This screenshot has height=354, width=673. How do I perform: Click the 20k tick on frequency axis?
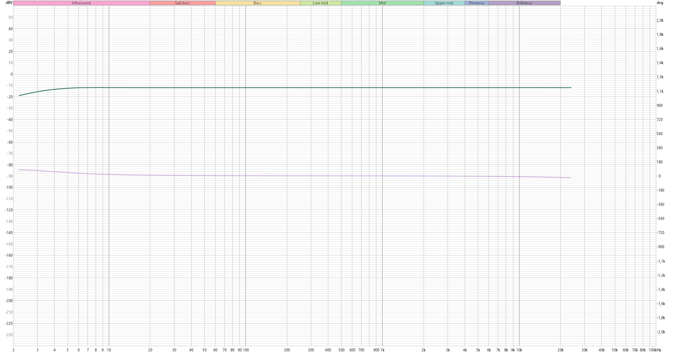[x=561, y=350]
